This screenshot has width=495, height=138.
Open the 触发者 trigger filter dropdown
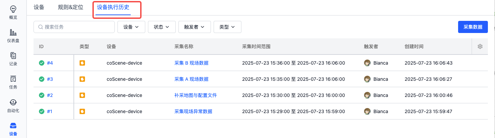195,27
